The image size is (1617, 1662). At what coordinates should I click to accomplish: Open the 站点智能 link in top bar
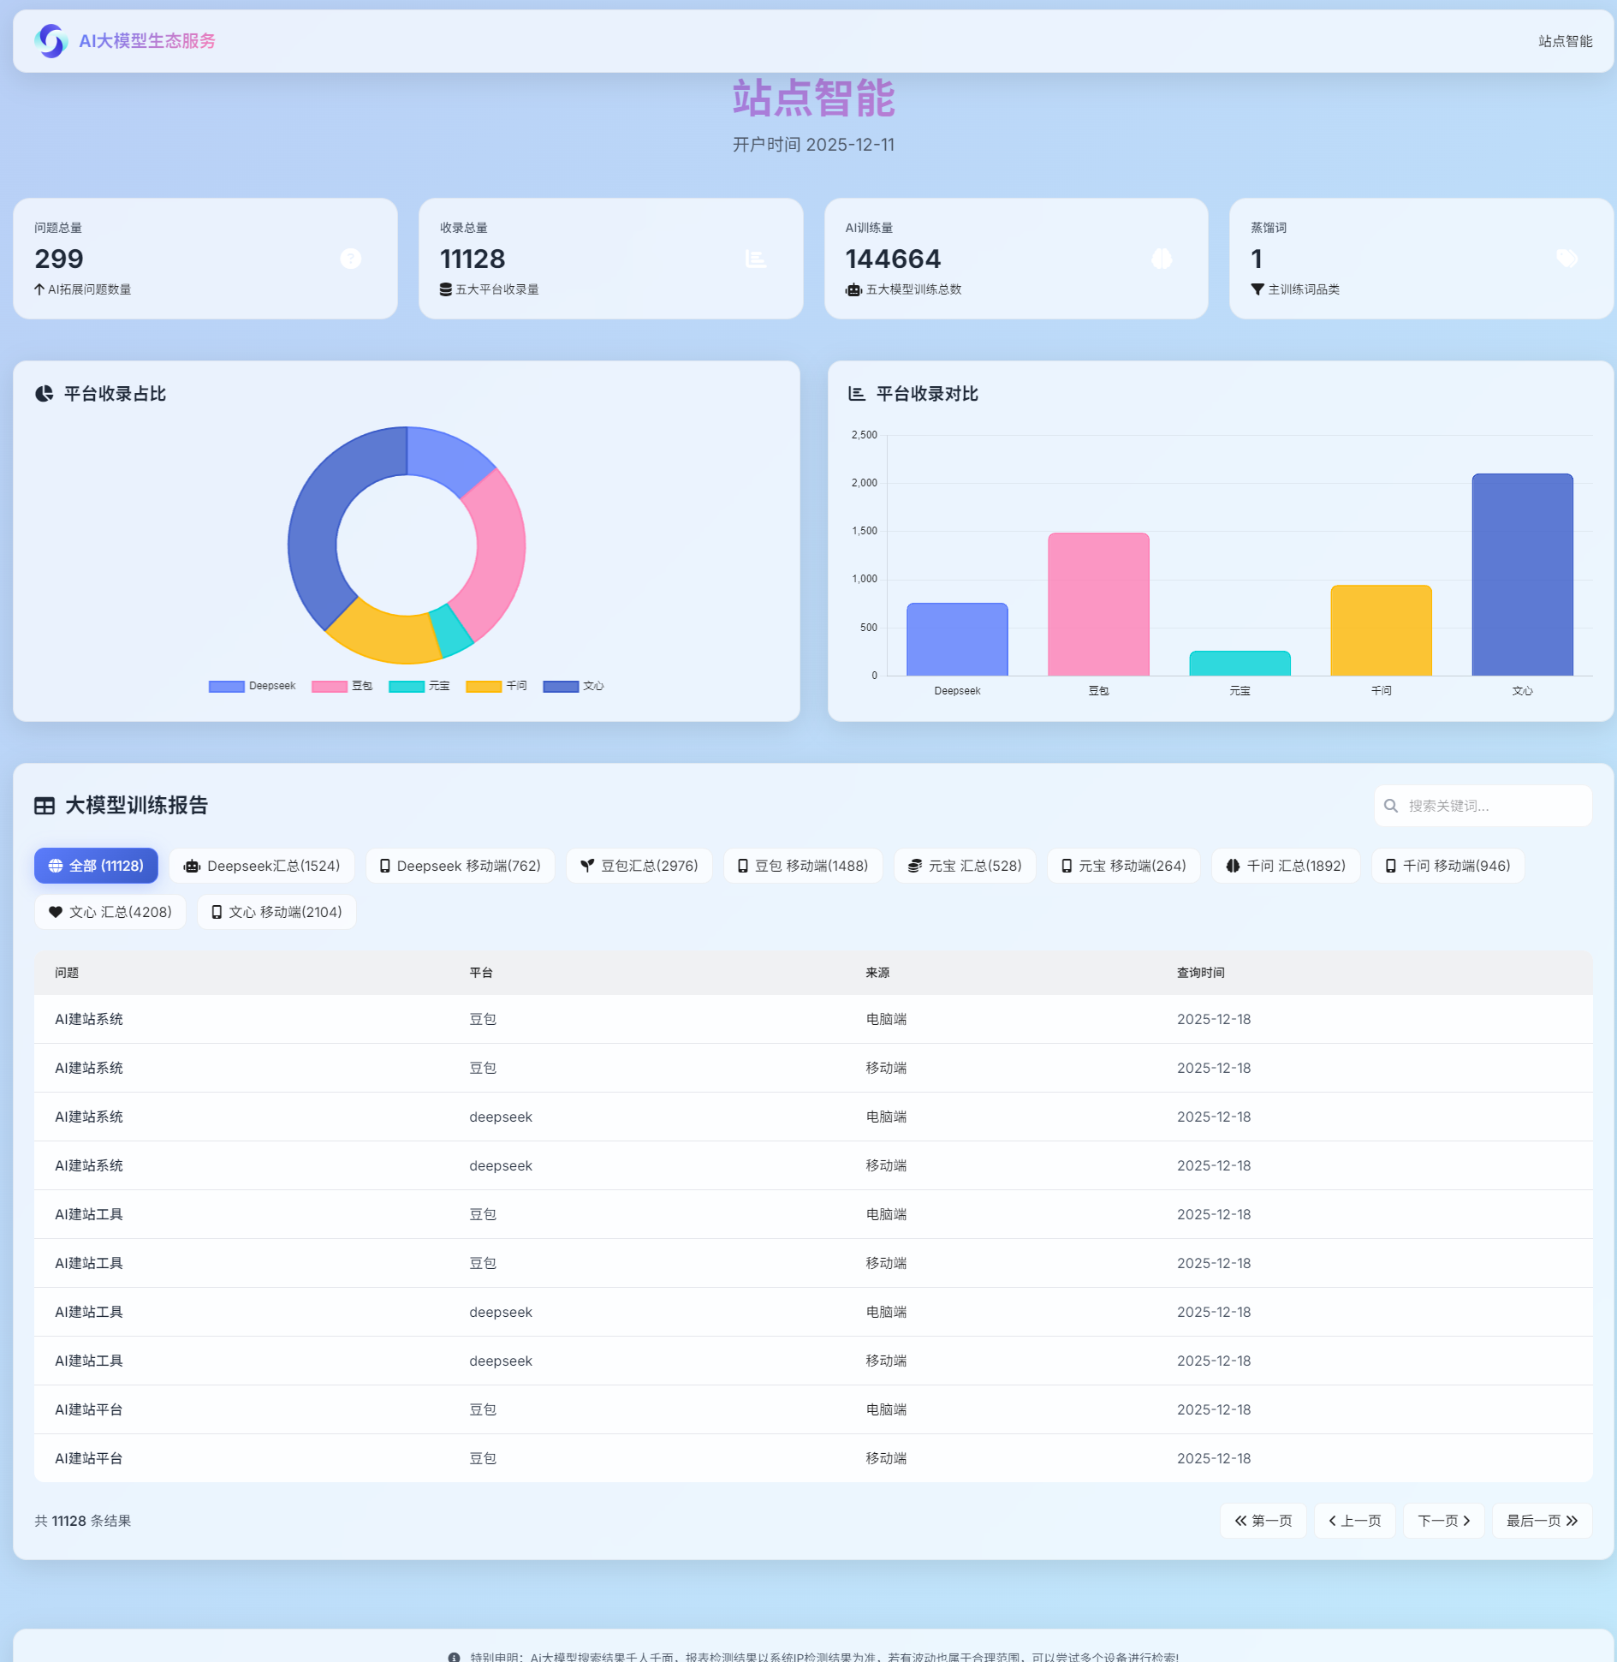pyautogui.click(x=1566, y=41)
